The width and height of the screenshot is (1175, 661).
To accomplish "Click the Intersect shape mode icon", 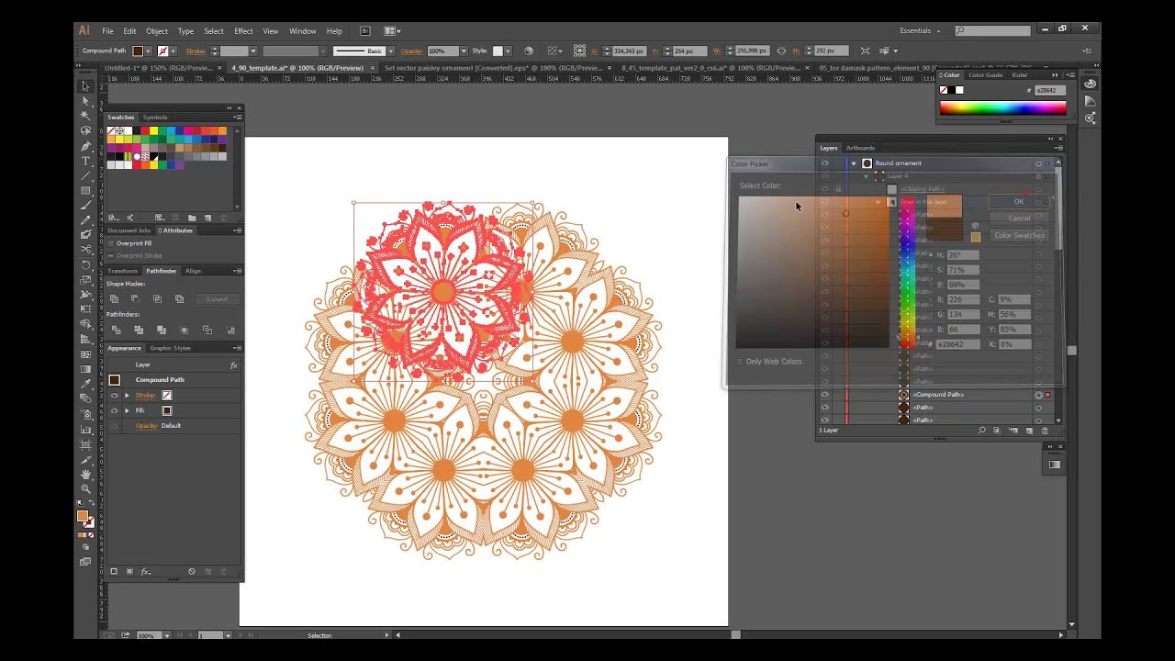I will click(x=157, y=299).
